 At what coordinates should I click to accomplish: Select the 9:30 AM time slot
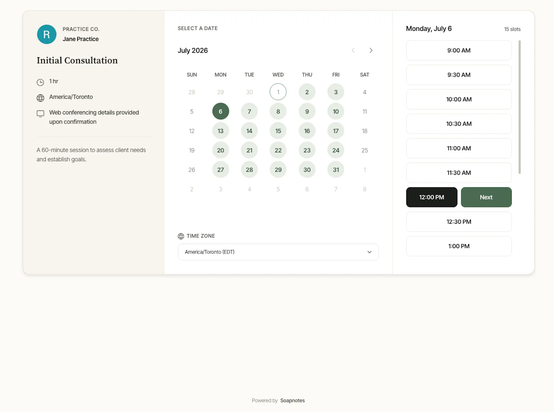click(x=459, y=75)
